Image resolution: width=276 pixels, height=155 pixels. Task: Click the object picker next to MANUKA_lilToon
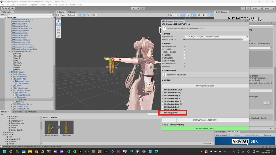click(247, 37)
